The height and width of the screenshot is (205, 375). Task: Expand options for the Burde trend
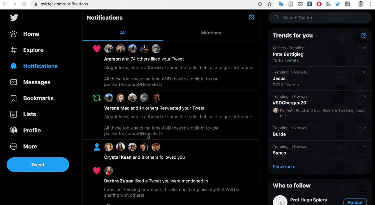click(x=364, y=128)
